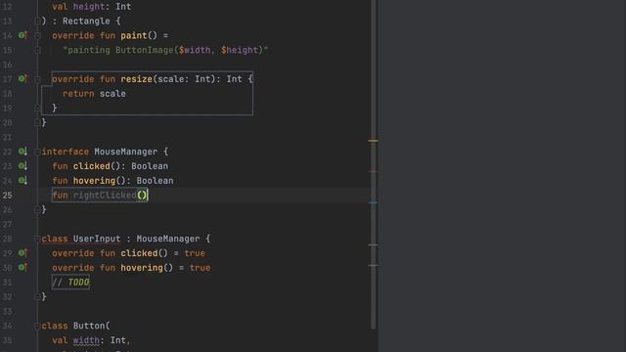Viewport: 626px width, 352px height.
Task: Click fold end marker on line 19
Action: [x=37, y=108]
